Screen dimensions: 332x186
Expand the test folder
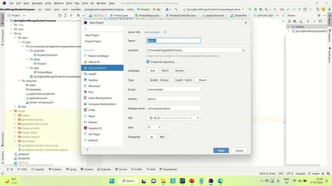coord(15,107)
